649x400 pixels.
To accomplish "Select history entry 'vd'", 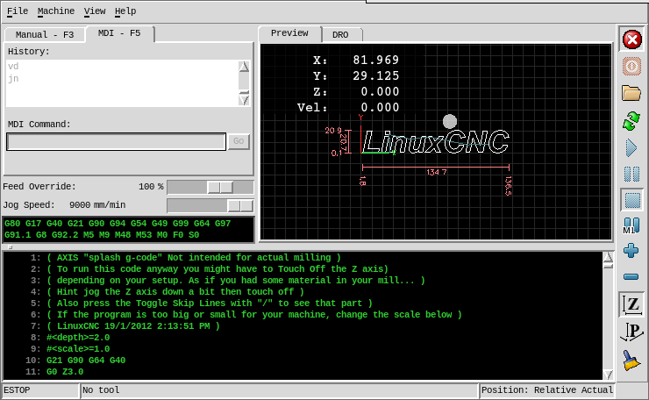I will (x=13, y=67).
